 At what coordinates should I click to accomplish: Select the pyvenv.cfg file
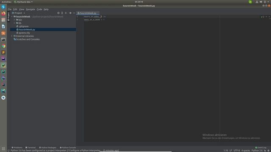pos(23,33)
